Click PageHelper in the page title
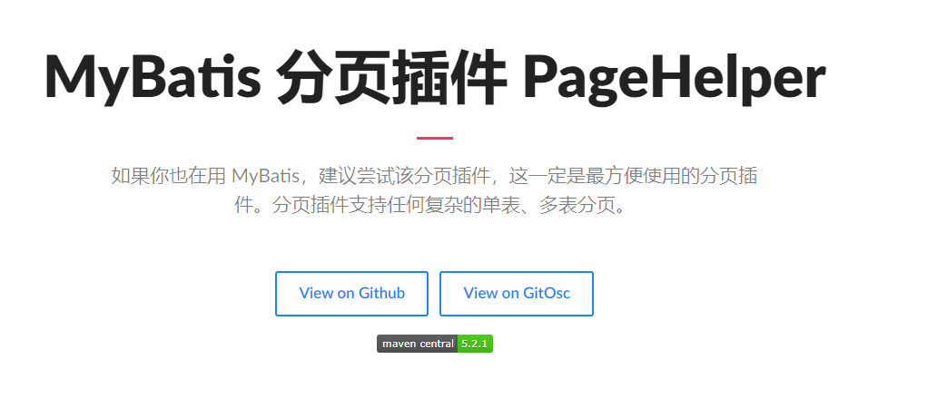The width and height of the screenshot is (927, 408). click(x=674, y=77)
